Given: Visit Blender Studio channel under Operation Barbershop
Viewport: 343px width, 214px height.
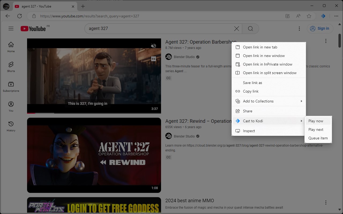Looking at the screenshot, I should click(184, 57).
